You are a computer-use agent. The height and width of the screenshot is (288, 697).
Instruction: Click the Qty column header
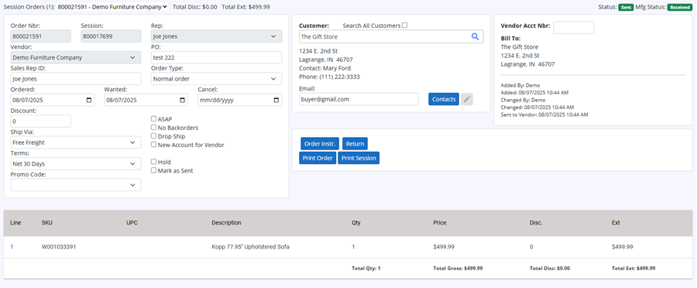coord(355,223)
